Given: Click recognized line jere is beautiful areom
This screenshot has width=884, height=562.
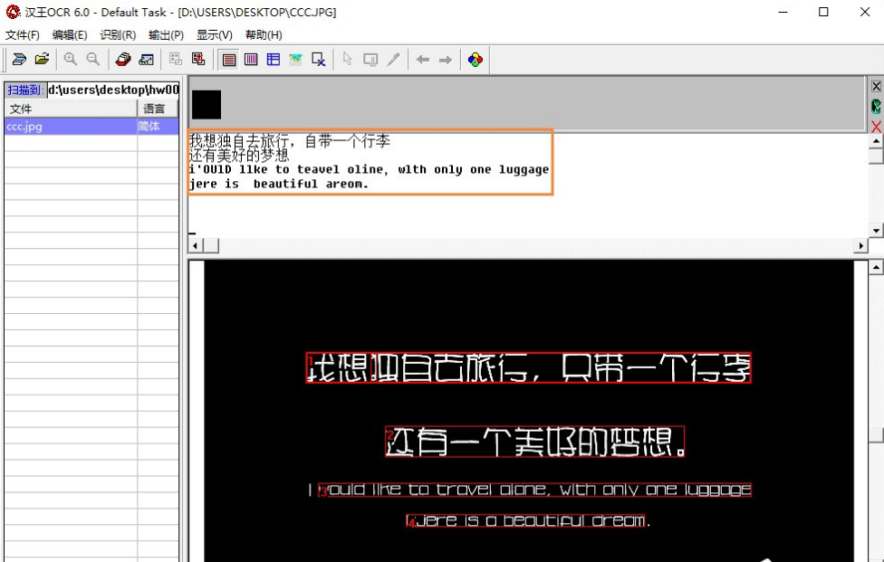Looking at the screenshot, I should pyautogui.click(x=278, y=184).
